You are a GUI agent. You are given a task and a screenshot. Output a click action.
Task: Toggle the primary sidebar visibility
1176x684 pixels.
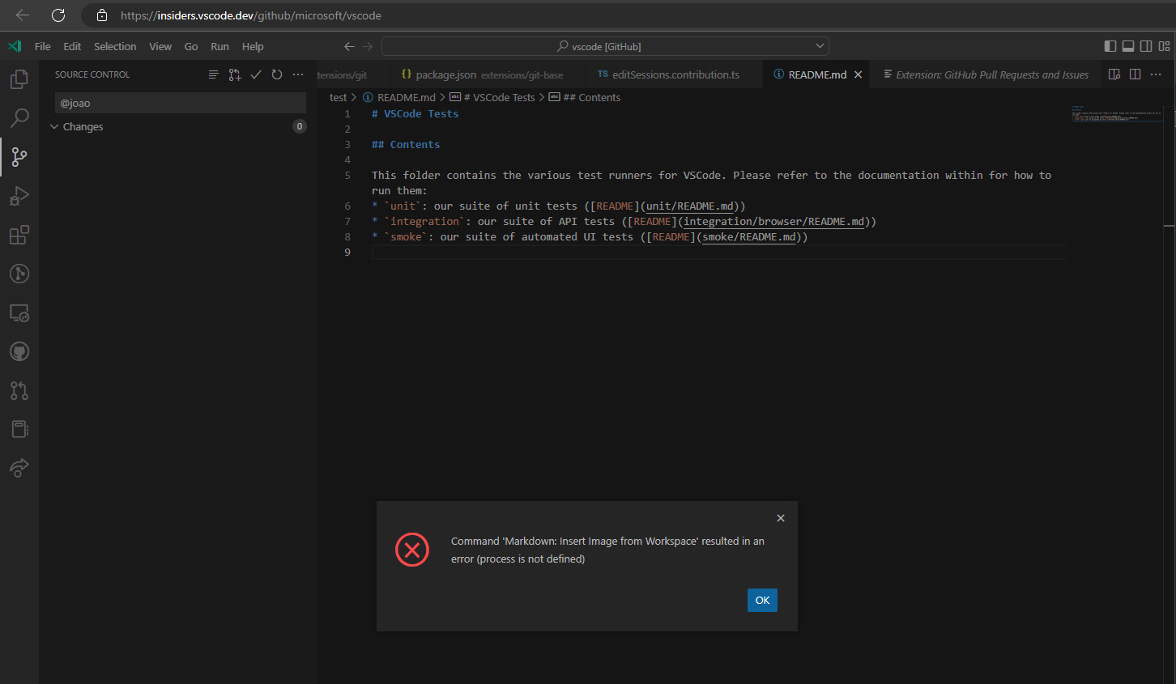(x=1110, y=46)
